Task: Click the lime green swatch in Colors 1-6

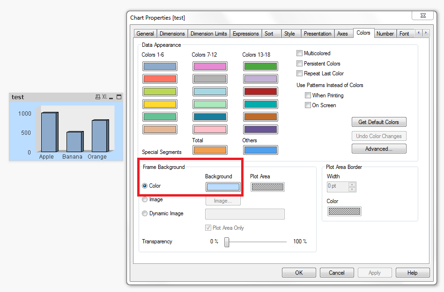Action: pyautogui.click(x=160, y=91)
